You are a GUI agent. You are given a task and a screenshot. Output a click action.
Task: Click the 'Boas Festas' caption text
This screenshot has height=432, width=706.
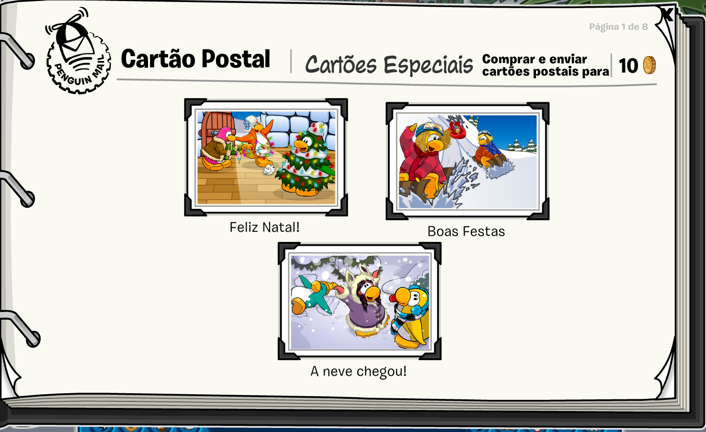[x=466, y=231]
